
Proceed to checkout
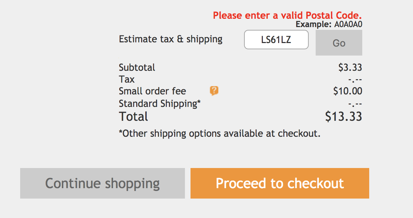[x=280, y=183]
